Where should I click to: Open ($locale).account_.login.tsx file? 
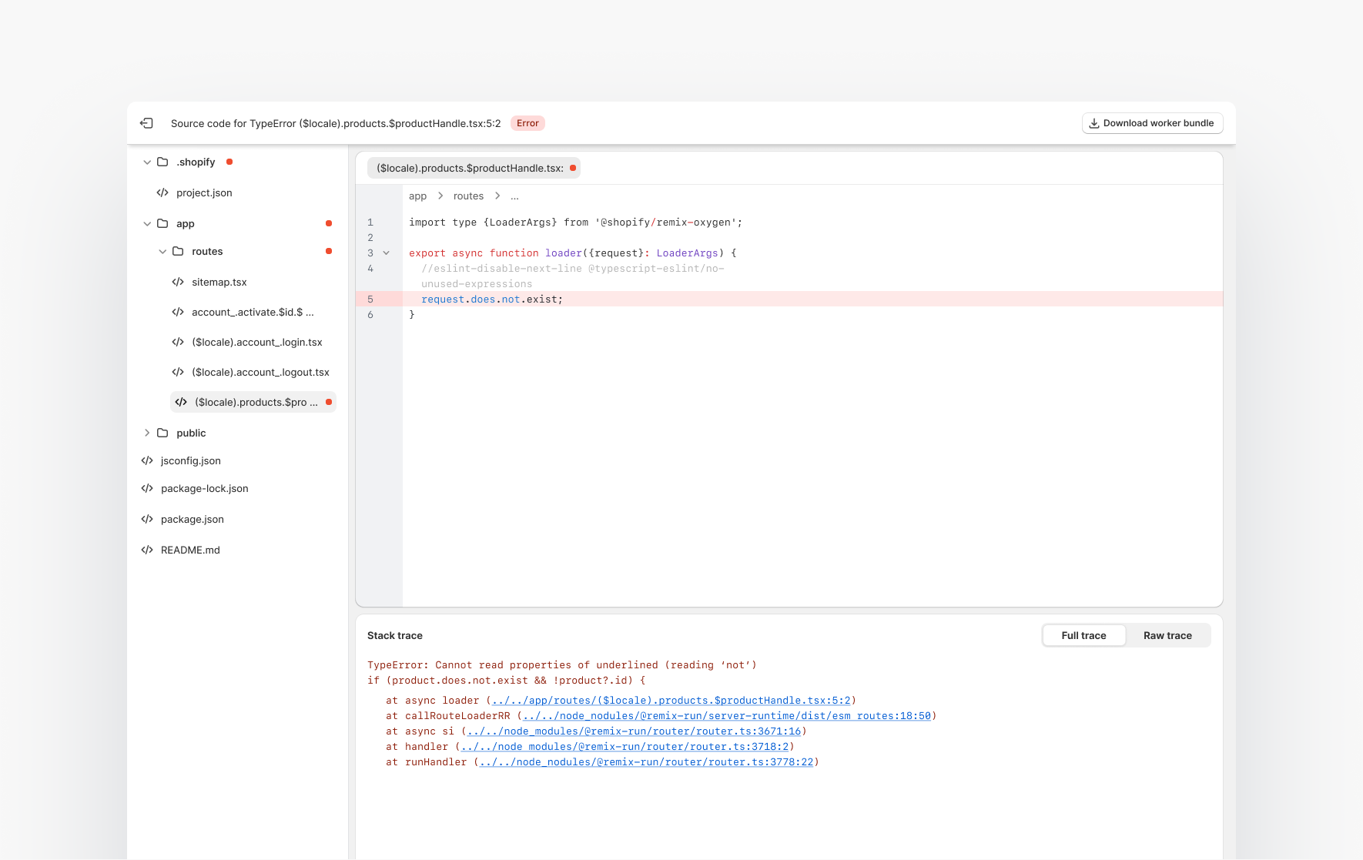tap(257, 342)
